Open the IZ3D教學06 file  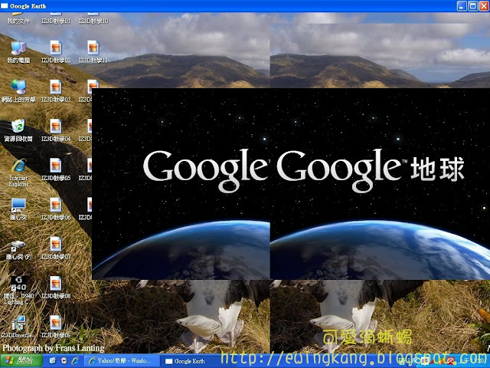[x=56, y=209]
